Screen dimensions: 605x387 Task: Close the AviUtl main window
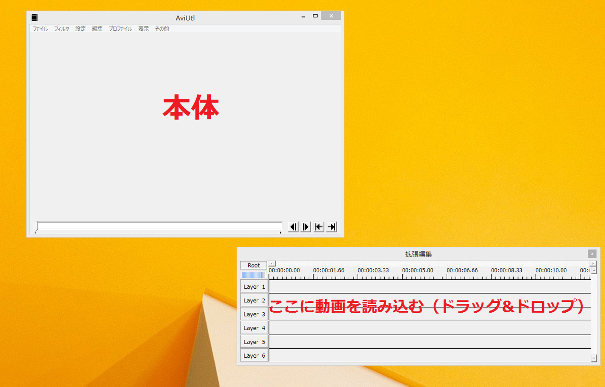[331, 16]
